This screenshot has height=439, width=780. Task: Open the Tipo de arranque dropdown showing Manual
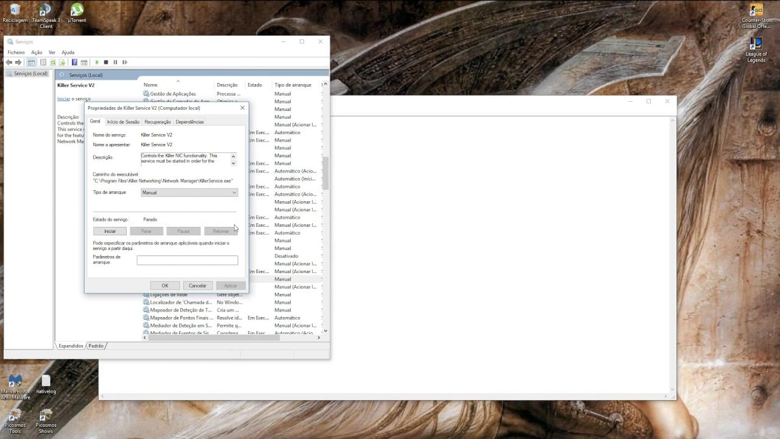coord(233,192)
